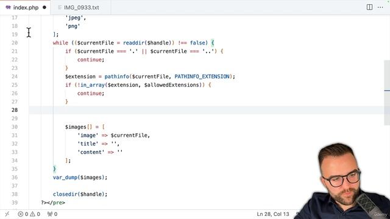Click in_array function on line 25
Screen dimensions: 390x219
[x=93, y=85]
